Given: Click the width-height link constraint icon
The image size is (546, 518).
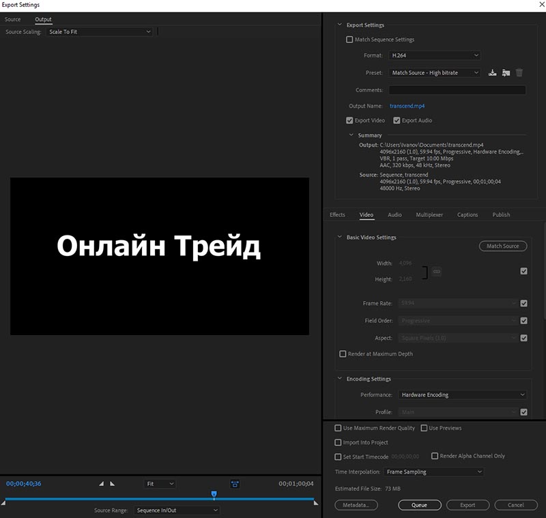Looking at the screenshot, I should pos(437,271).
